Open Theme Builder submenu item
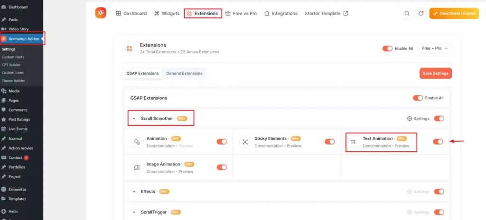Image resolution: width=486 pixels, height=220 pixels. coord(13,81)
